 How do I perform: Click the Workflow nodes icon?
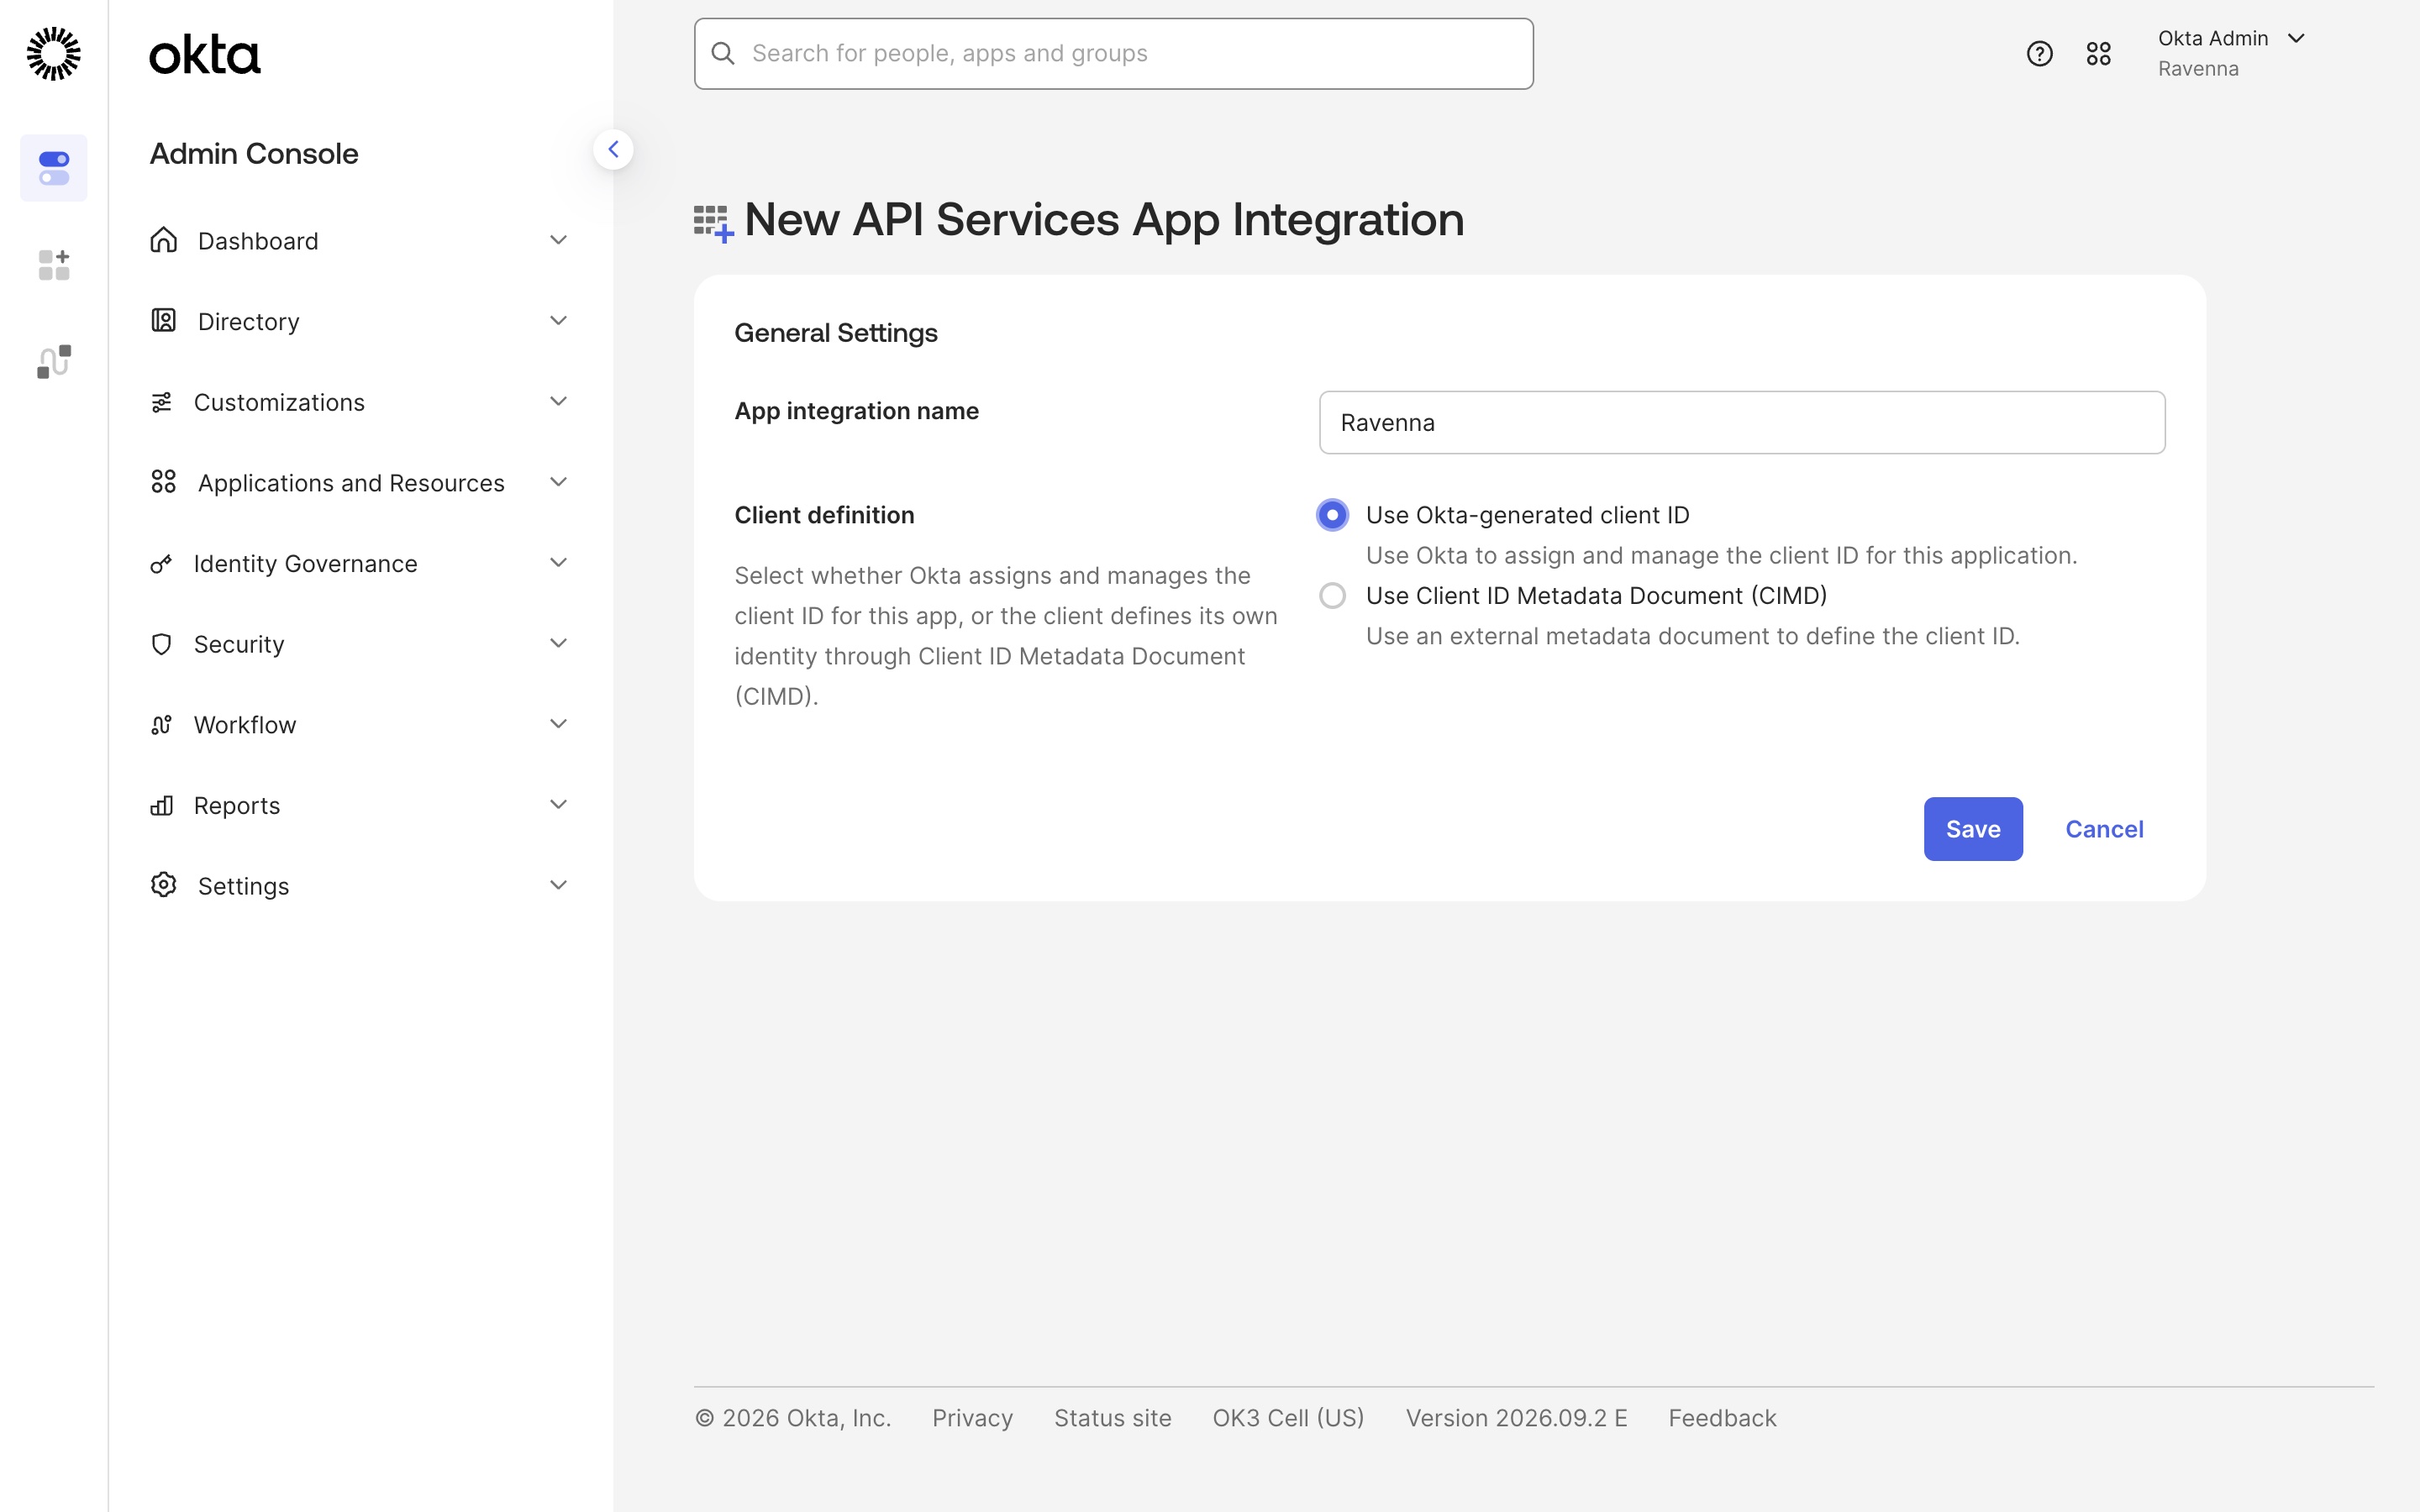pyautogui.click(x=161, y=725)
